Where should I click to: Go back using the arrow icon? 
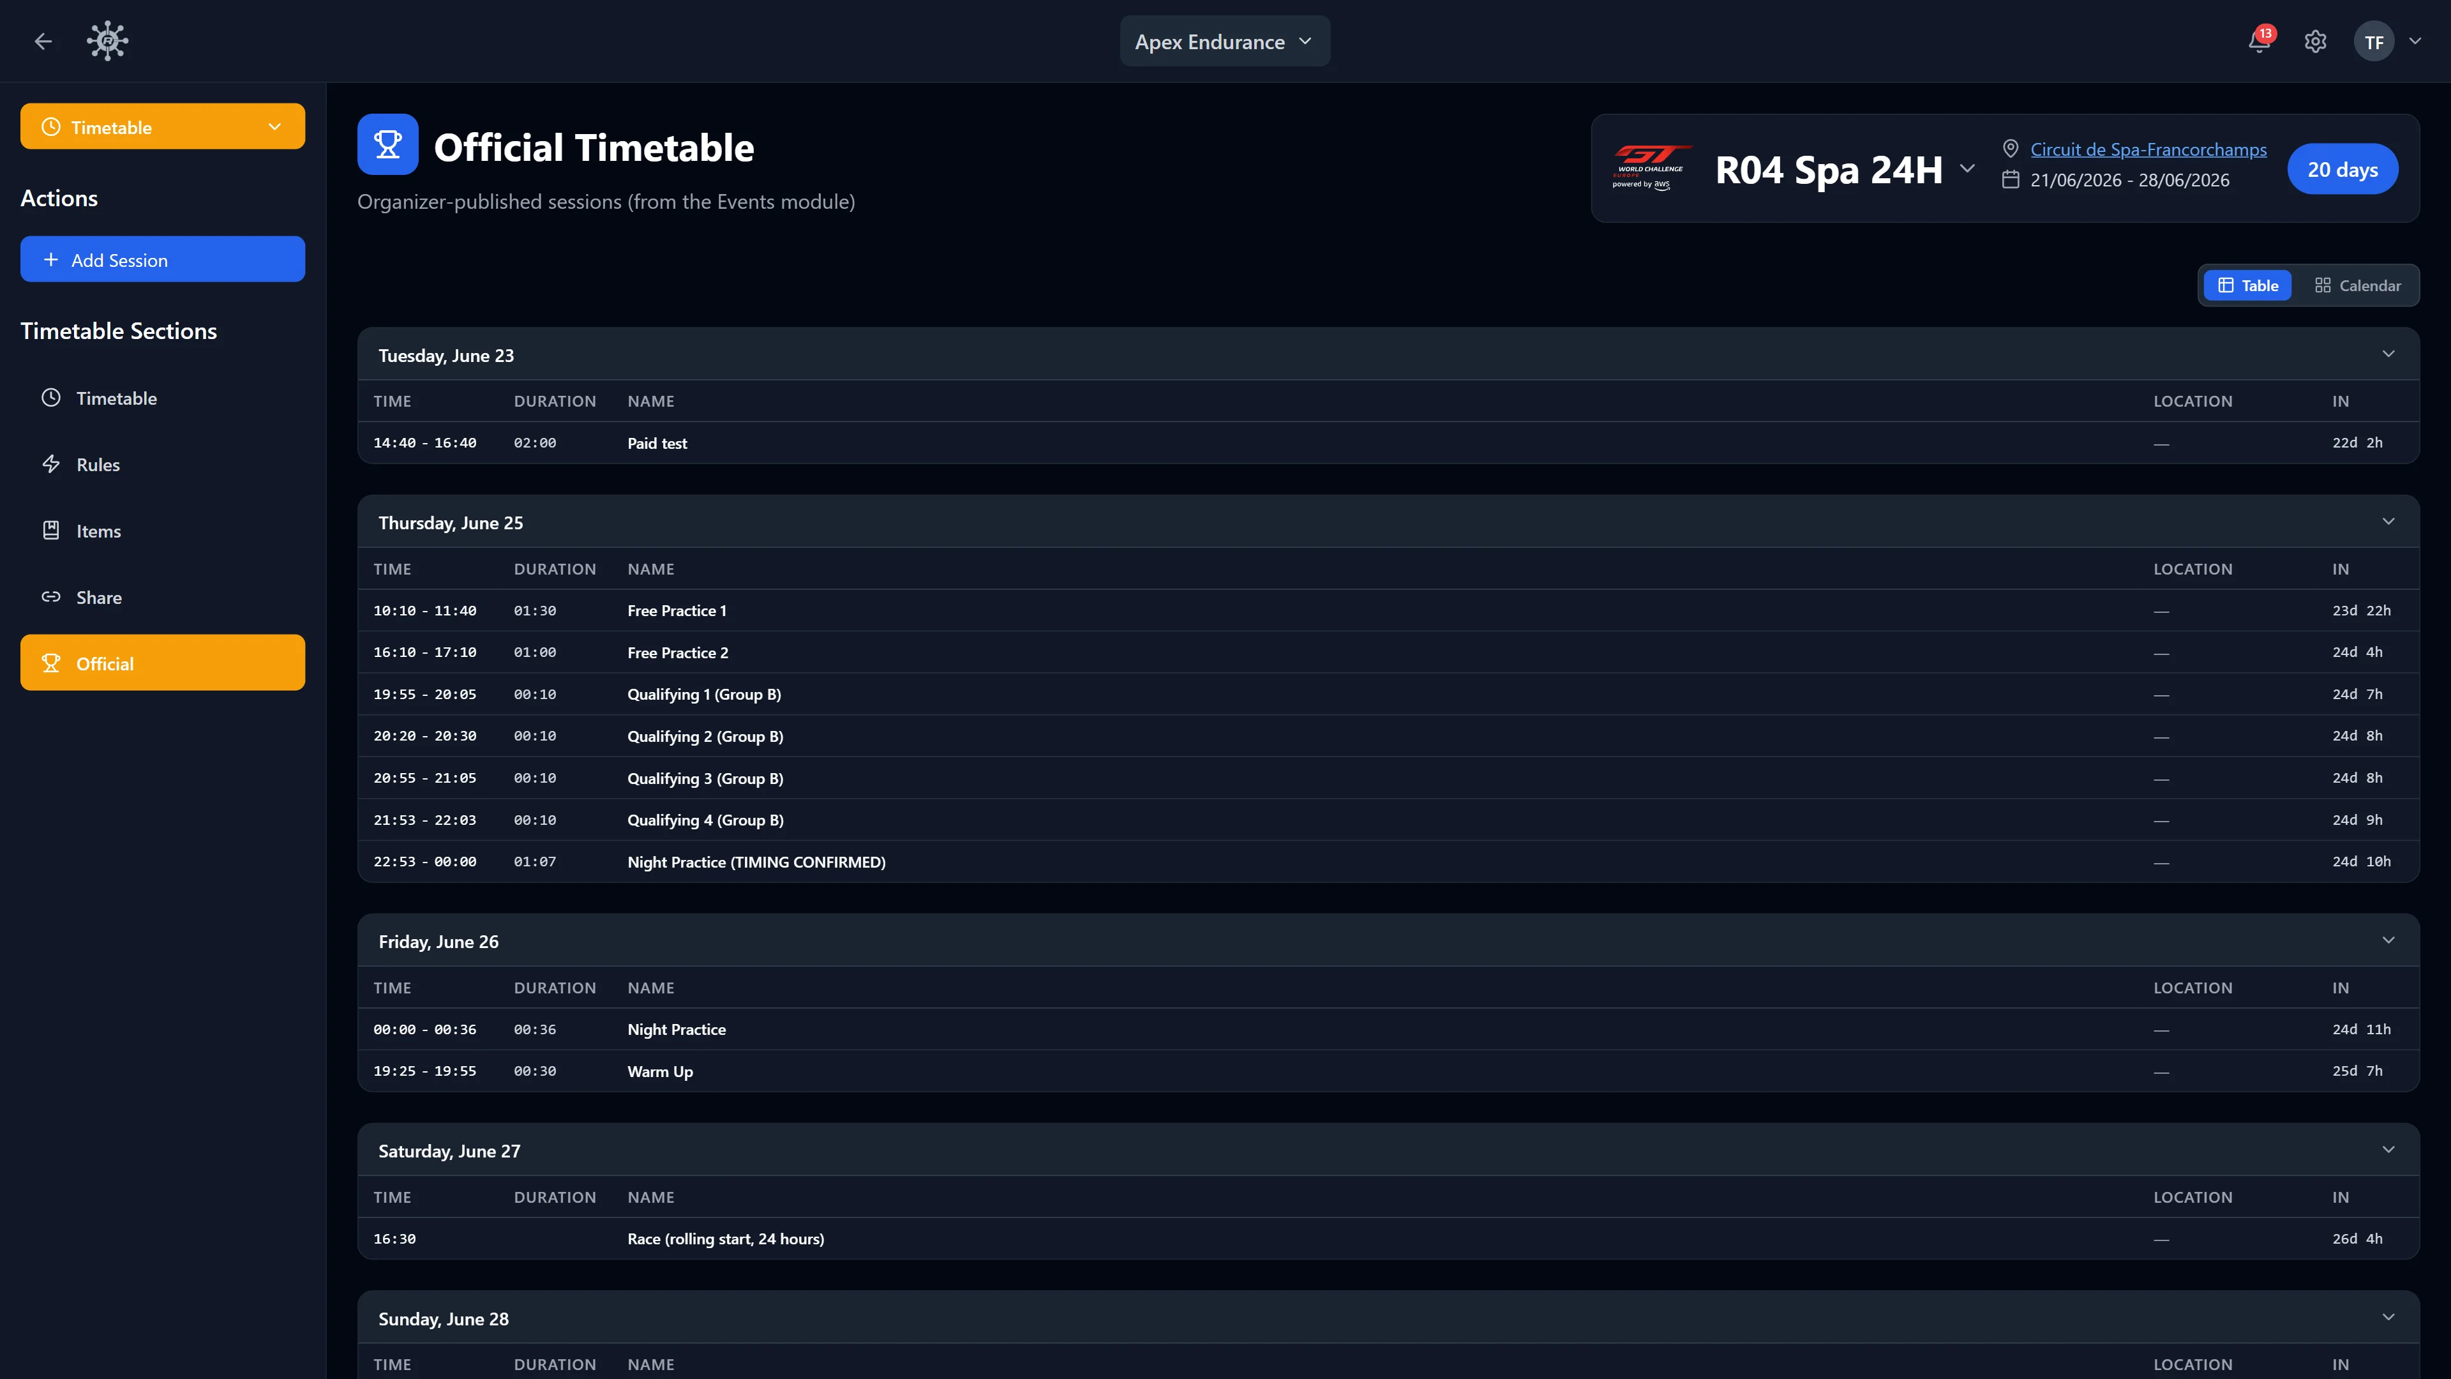[43, 41]
